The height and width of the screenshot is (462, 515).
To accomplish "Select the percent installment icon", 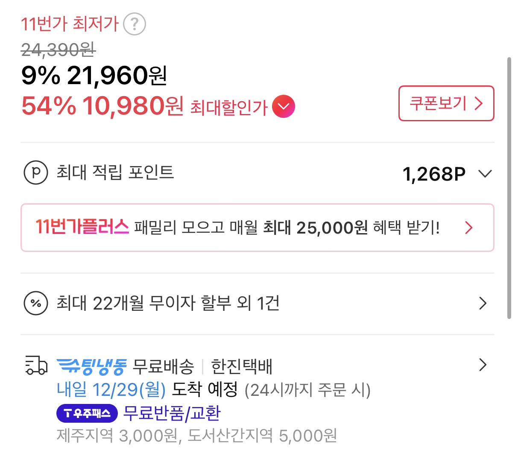I will [x=36, y=303].
